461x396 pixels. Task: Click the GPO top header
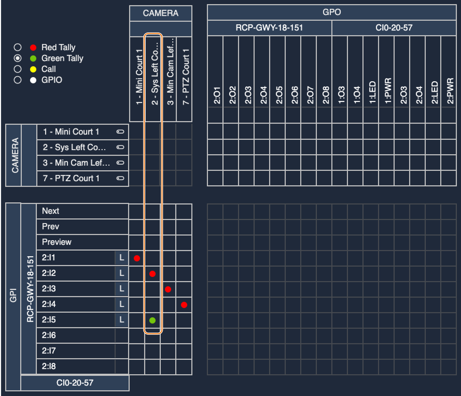(332, 12)
